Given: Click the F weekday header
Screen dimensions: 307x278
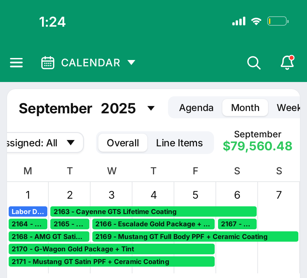Looking at the screenshot, I should coord(195,171).
